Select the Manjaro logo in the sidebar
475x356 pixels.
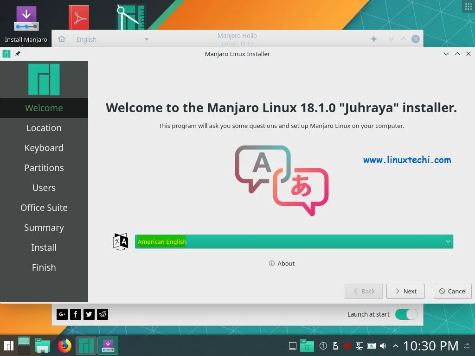[x=44, y=79]
